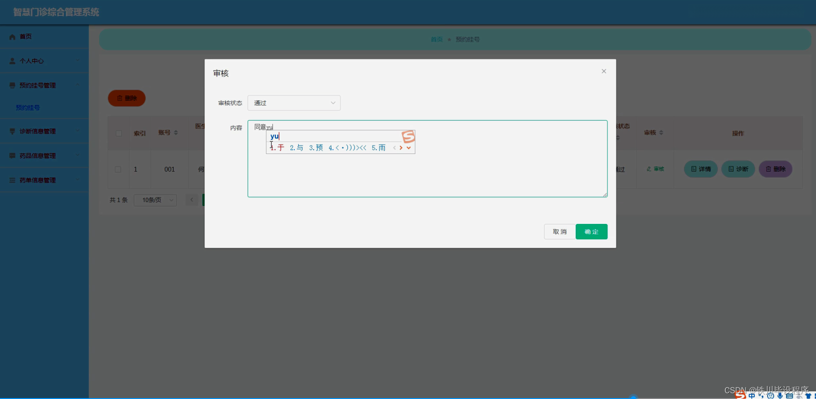Click the red 删除 batch delete button
Screen dimensions: 816x399
[x=127, y=98]
